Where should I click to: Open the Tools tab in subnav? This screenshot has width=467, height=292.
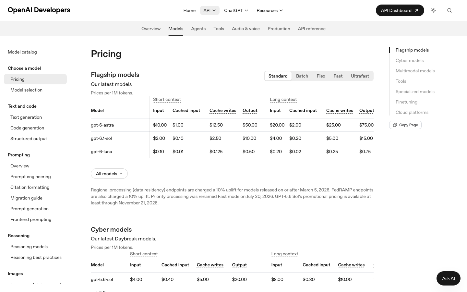[219, 29]
